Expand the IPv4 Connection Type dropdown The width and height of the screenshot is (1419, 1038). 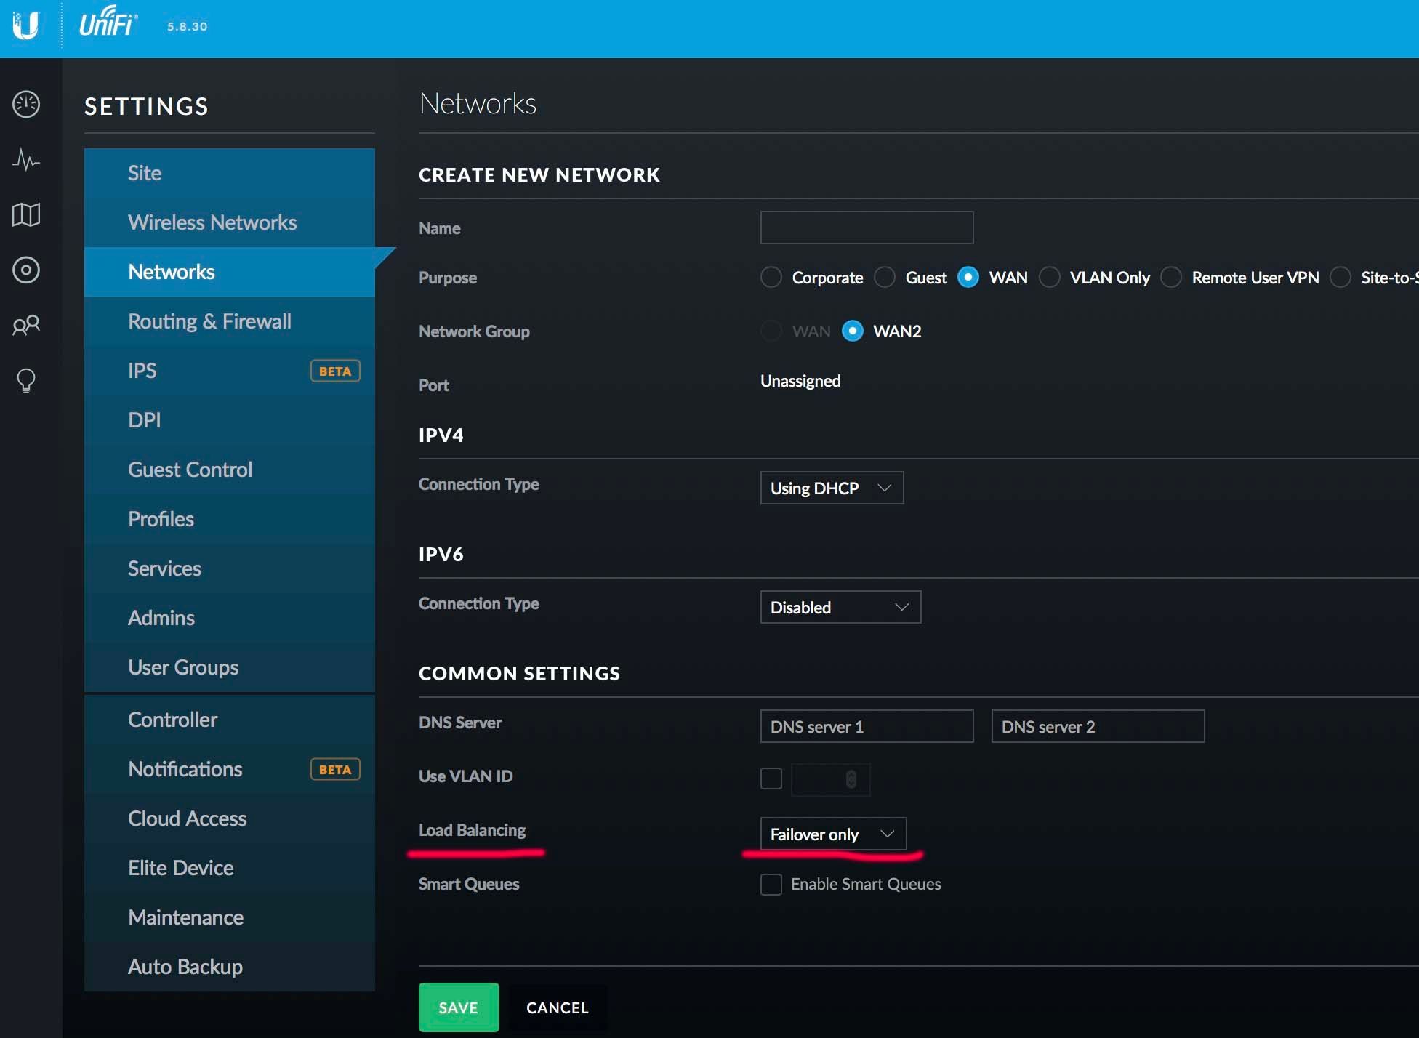click(831, 488)
